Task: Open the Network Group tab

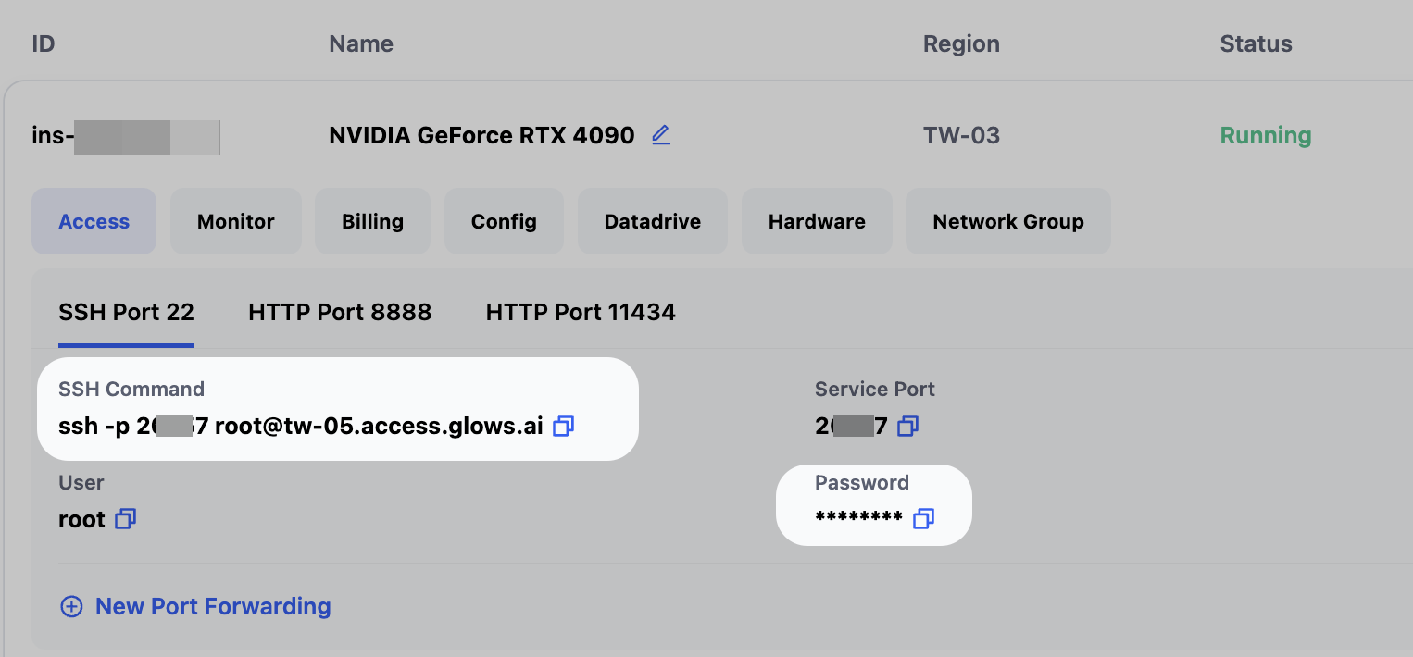Action: (x=1007, y=222)
